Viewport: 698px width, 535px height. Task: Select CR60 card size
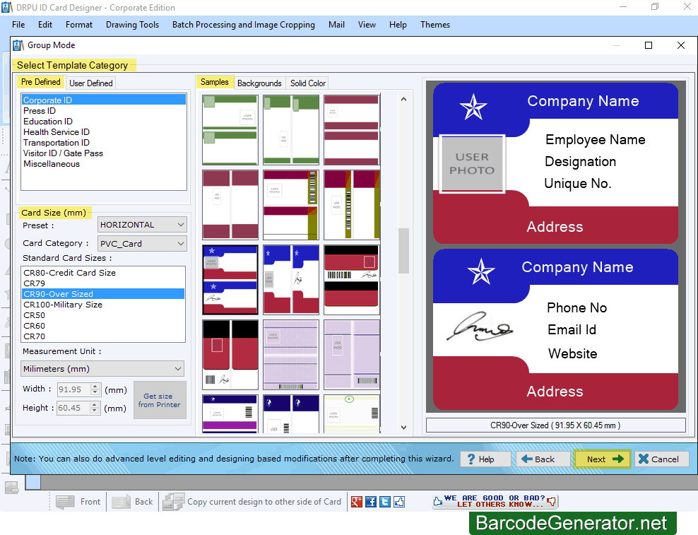[x=103, y=326]
